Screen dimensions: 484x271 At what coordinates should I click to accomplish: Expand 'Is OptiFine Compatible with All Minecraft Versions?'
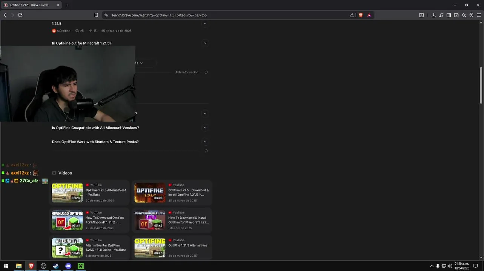point(205,128)
